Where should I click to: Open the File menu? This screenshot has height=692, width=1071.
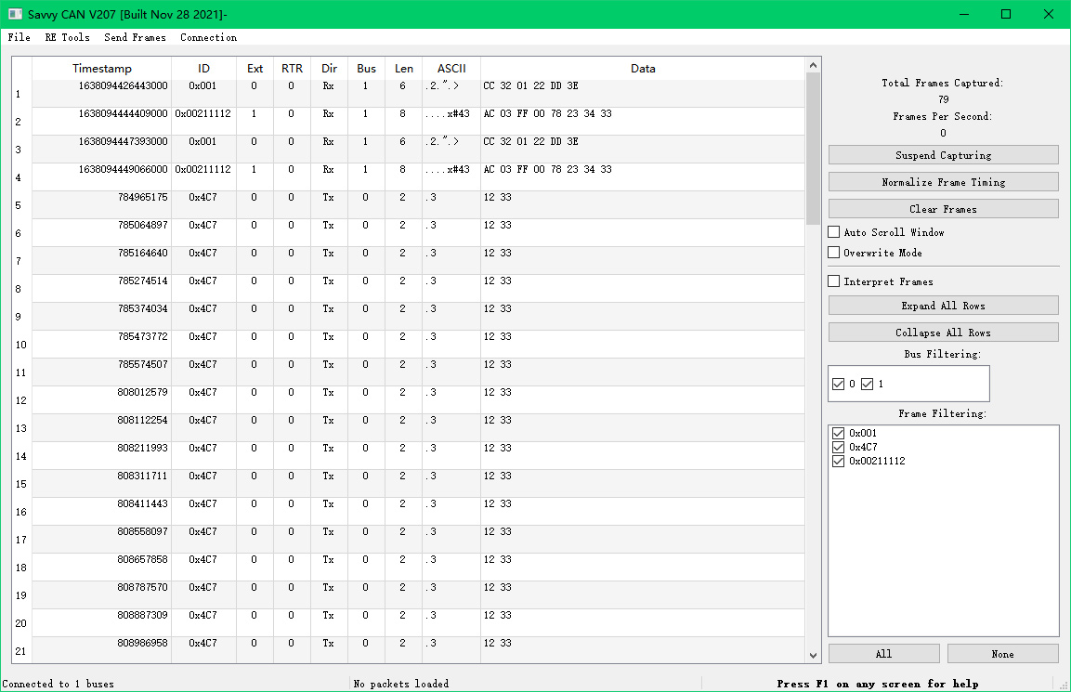[19, 37]
